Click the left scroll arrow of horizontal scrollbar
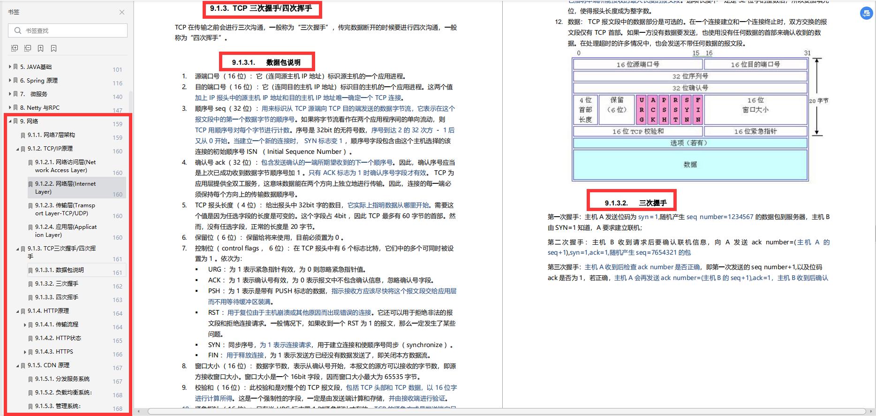The height and width of the screenshot is (416, 876). coord(138,411)
